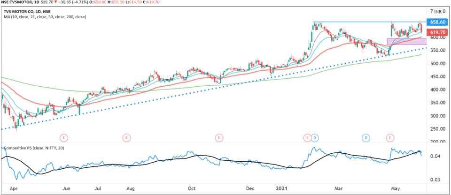451x195 pixels.
Task: Click the 350.00 price axis label
Action: [x=438, y=103]
